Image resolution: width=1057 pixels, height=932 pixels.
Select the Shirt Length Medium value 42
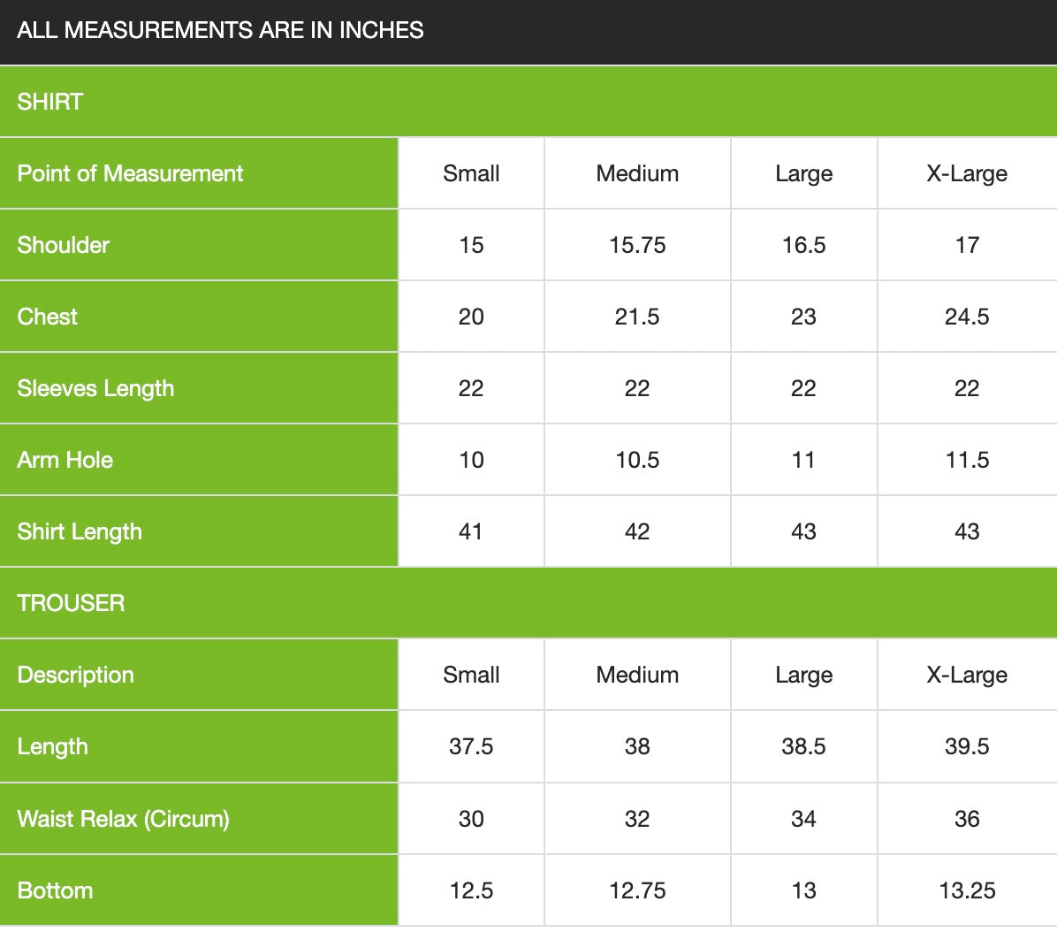pyautogui.click(x=637, y=531)
